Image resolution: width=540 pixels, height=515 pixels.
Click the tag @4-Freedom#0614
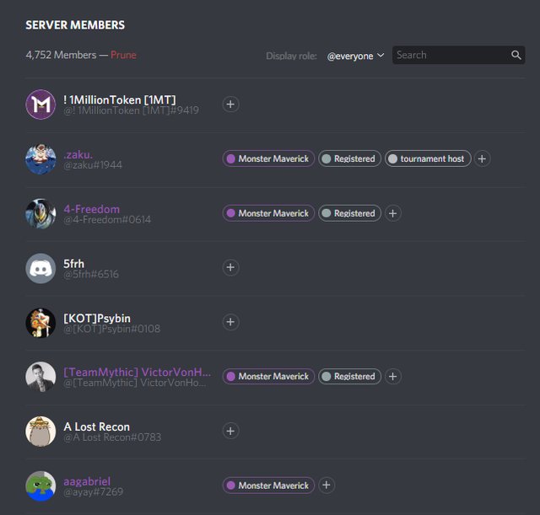[x=107, y=219]
